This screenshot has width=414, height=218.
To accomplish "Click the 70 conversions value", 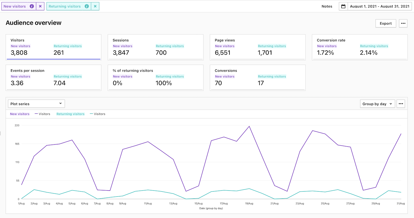I will coord(218,83).
